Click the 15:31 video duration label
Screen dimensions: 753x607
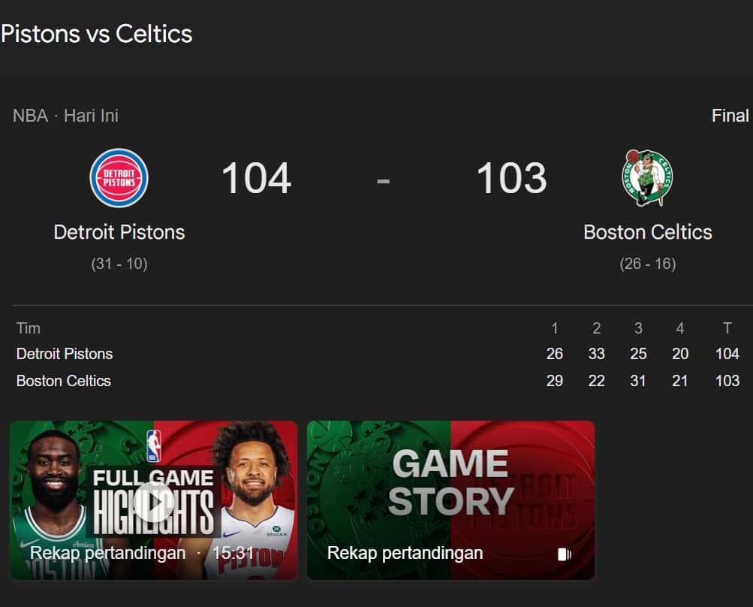tap(233, 554)
